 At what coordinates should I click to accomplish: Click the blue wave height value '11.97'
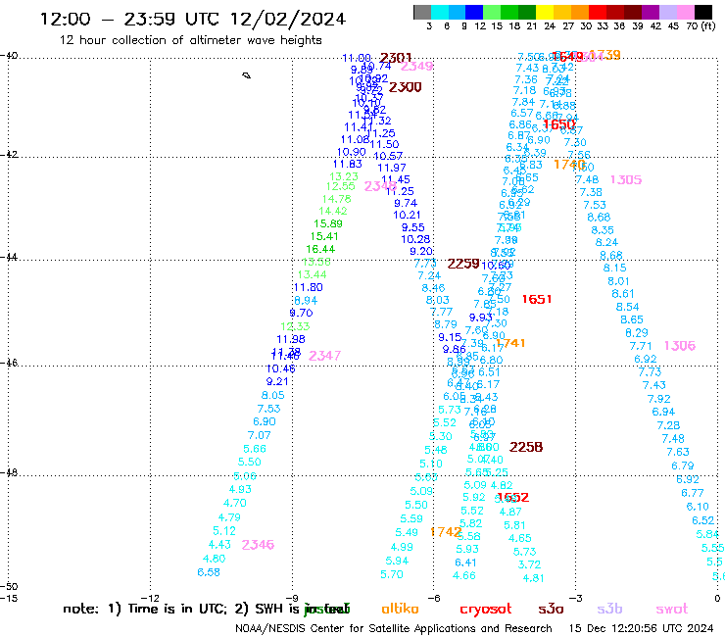392,168
